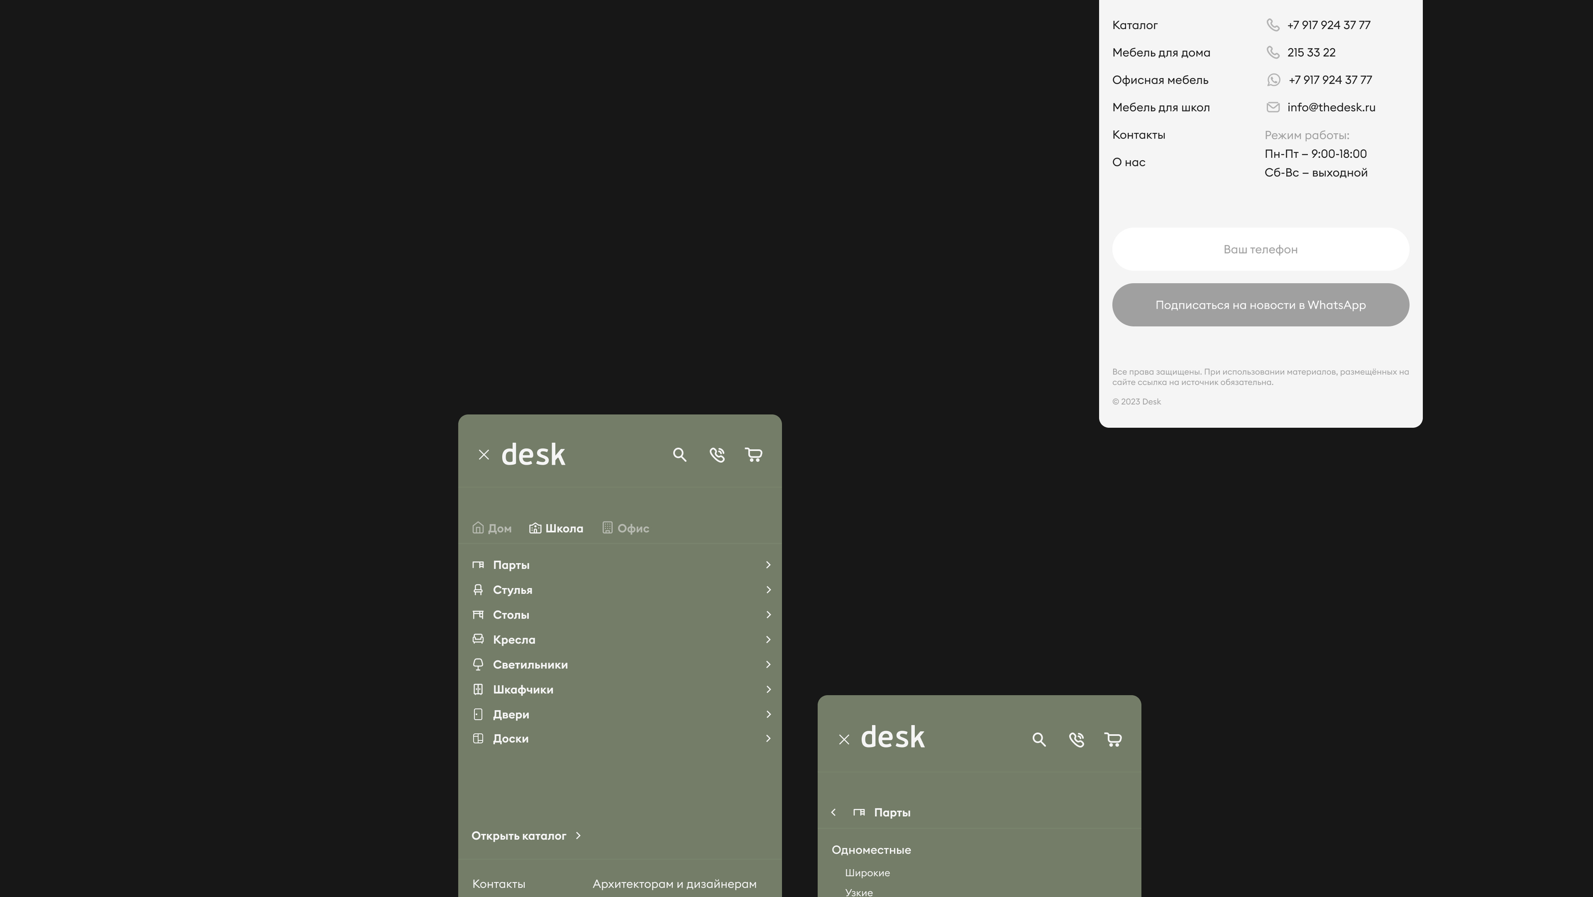The width and height of the screenshot is (1593, 897).
Task: Open Офисная мебель footer link
Action: click(1160, 80)
